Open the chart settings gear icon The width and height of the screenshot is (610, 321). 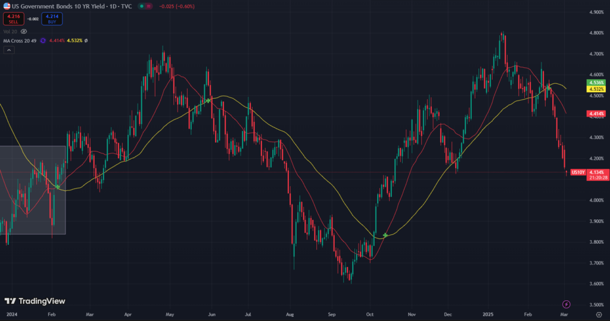click(599, 314)
